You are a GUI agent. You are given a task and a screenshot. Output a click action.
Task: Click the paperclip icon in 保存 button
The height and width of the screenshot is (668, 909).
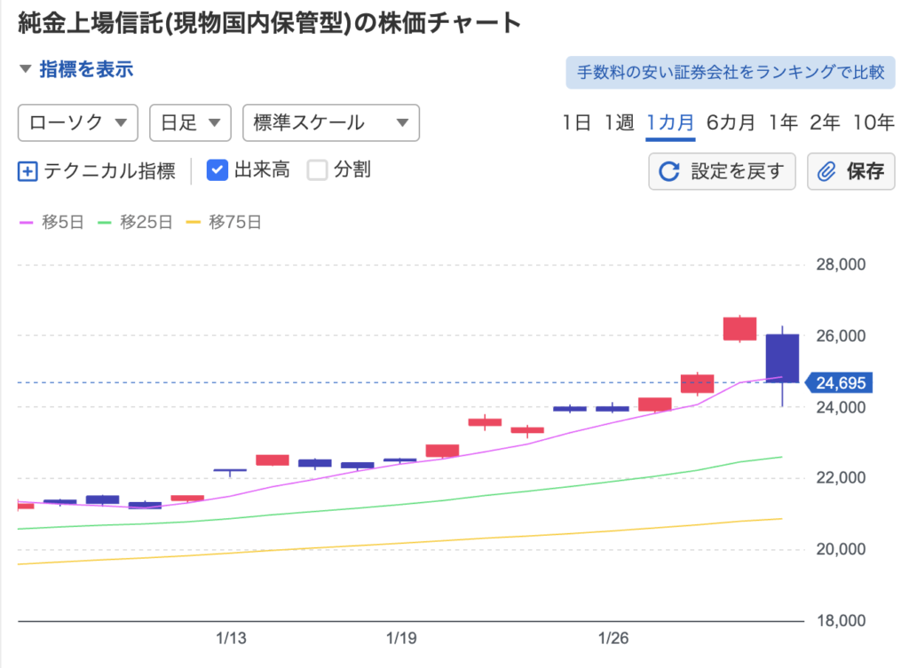tap(827, 171)
